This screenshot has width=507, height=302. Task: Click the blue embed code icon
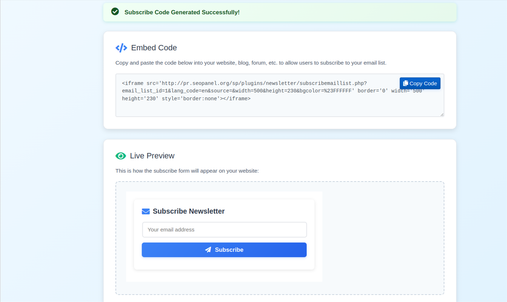(x=121, y=47)
